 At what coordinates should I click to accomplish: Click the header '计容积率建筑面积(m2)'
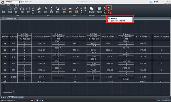pos(42,37)
